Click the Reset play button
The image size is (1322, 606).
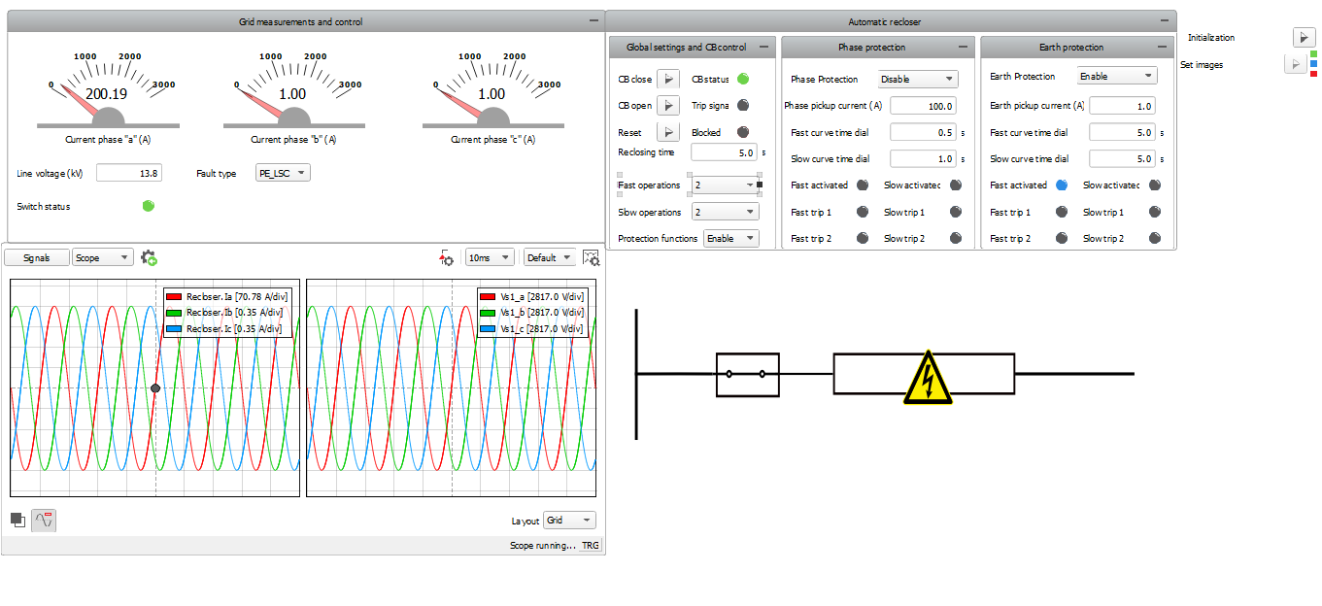[x=668, y=132]
